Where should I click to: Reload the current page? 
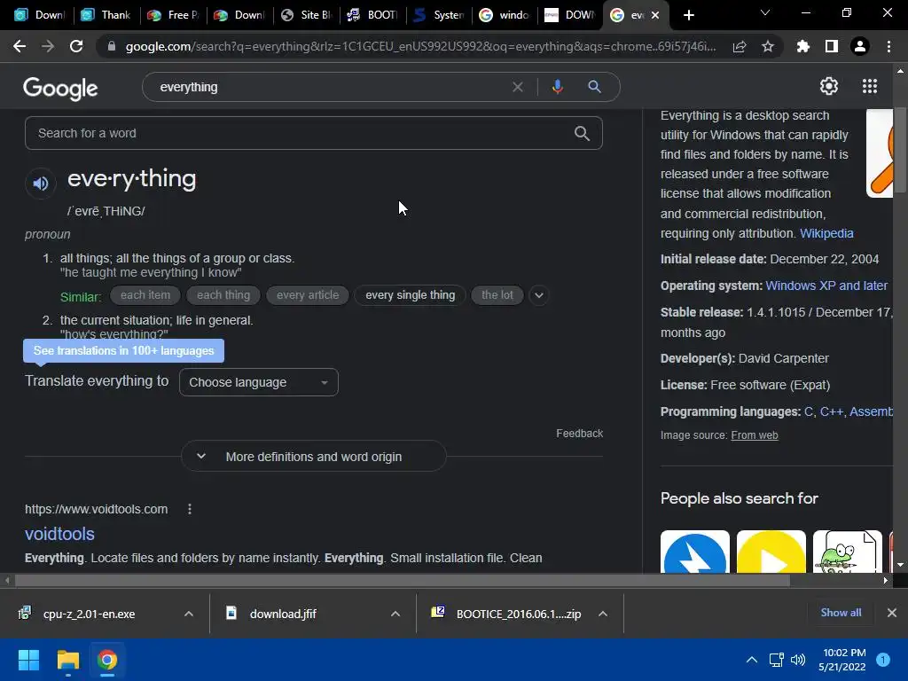(76, 46)
